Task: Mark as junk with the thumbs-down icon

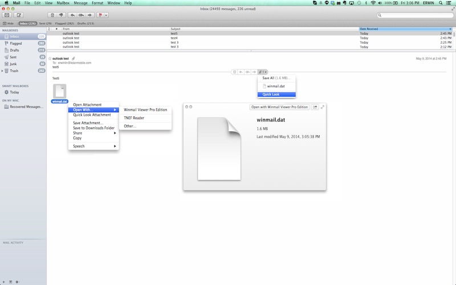Action: [x=61, y=15]
